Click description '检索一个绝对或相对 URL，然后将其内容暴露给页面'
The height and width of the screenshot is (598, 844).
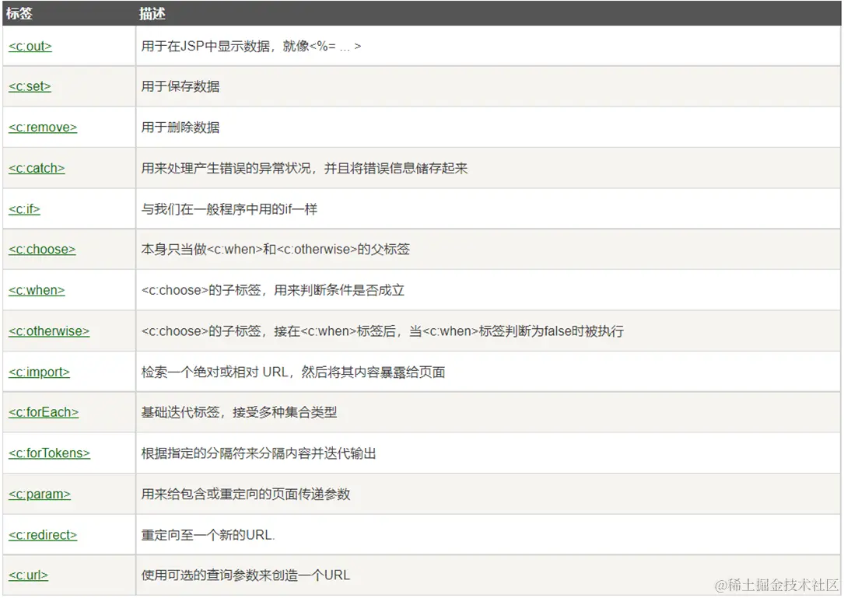pyautogui.click(x=292, y=372)
